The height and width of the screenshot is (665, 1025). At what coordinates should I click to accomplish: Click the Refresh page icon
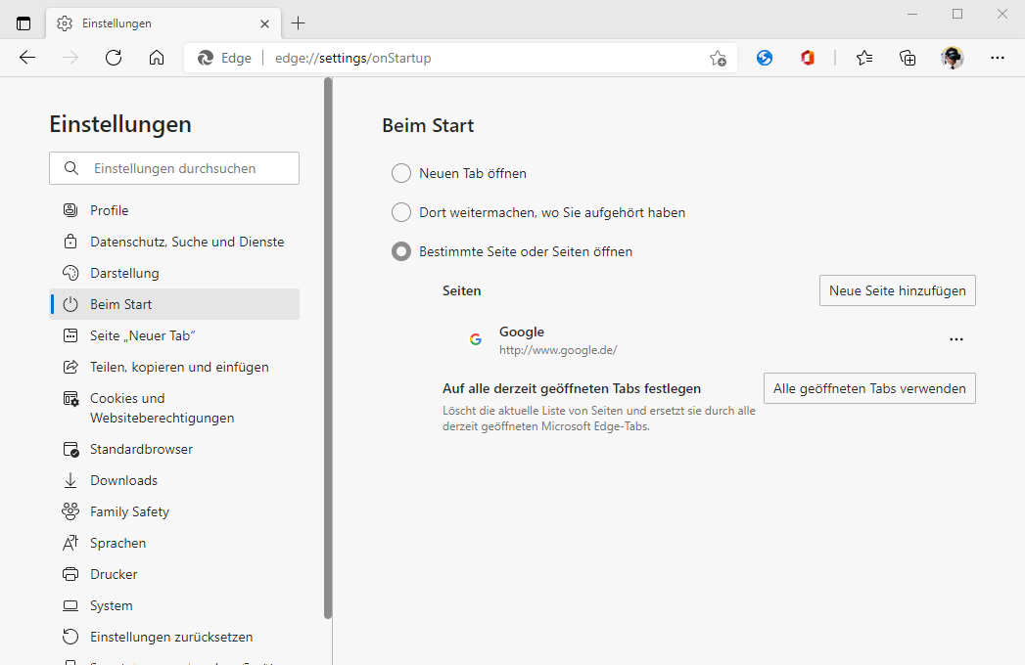114,58
